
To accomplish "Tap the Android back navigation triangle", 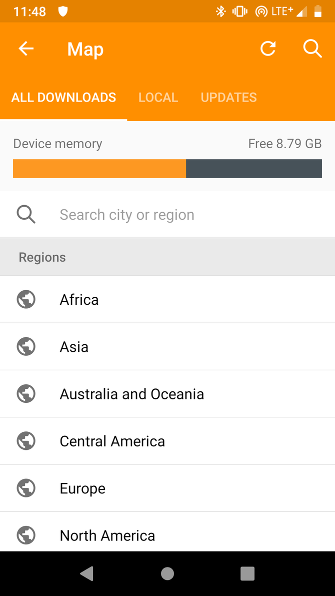I will (87, 574).
